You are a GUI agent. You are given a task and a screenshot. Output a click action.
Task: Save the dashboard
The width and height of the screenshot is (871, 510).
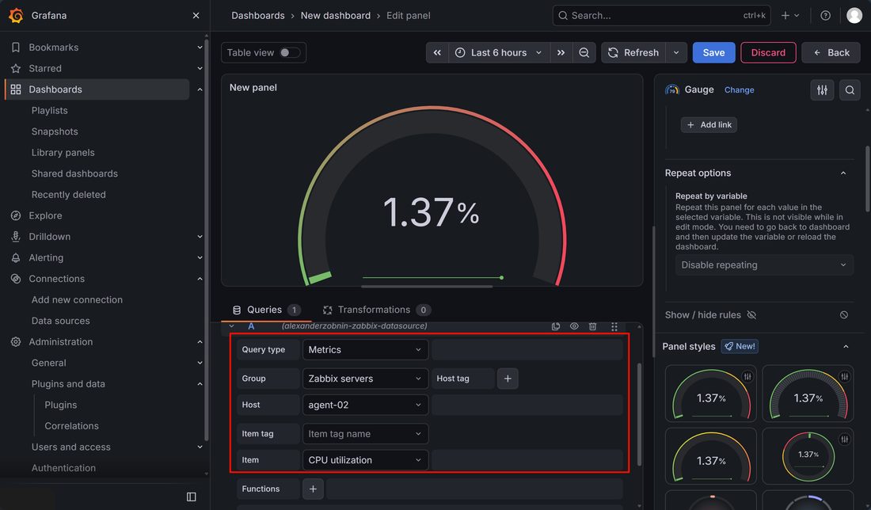click(x=713, y=52)
